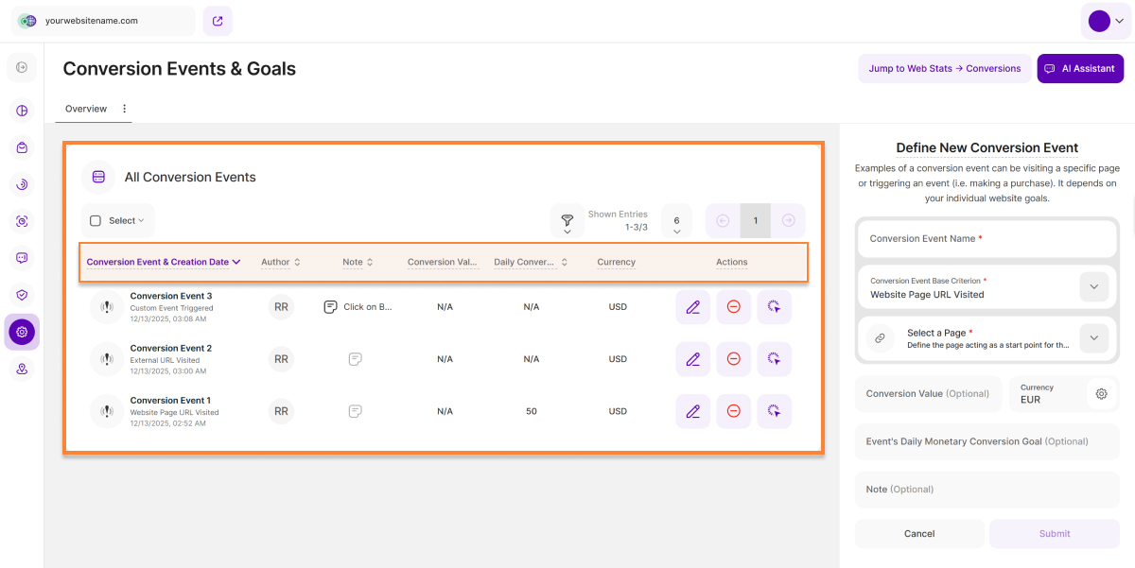Open the shown entries count dropdown

point(676,221)
